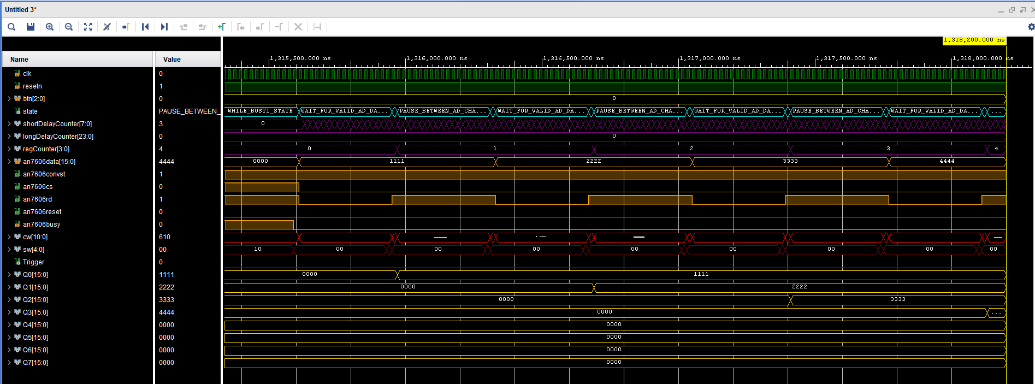1035x384 pixels.
Task: Zoom fit the full waveform
Action: point(88,27)
